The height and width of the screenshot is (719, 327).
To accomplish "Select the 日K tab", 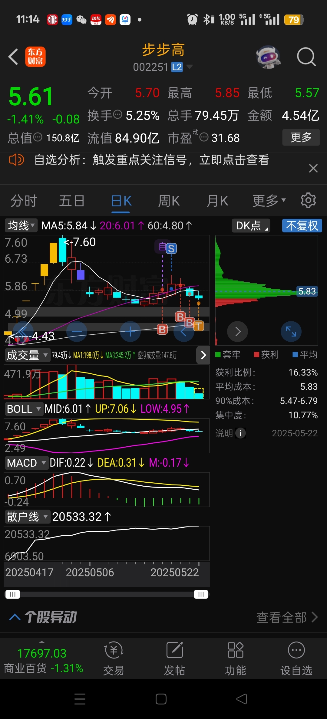I will [x=121, y=201].
